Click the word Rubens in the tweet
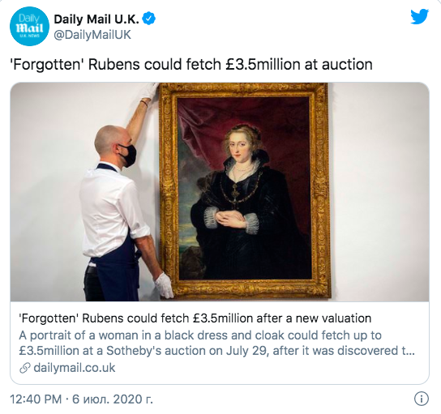The image size is (441, 414). click(114, 64)
